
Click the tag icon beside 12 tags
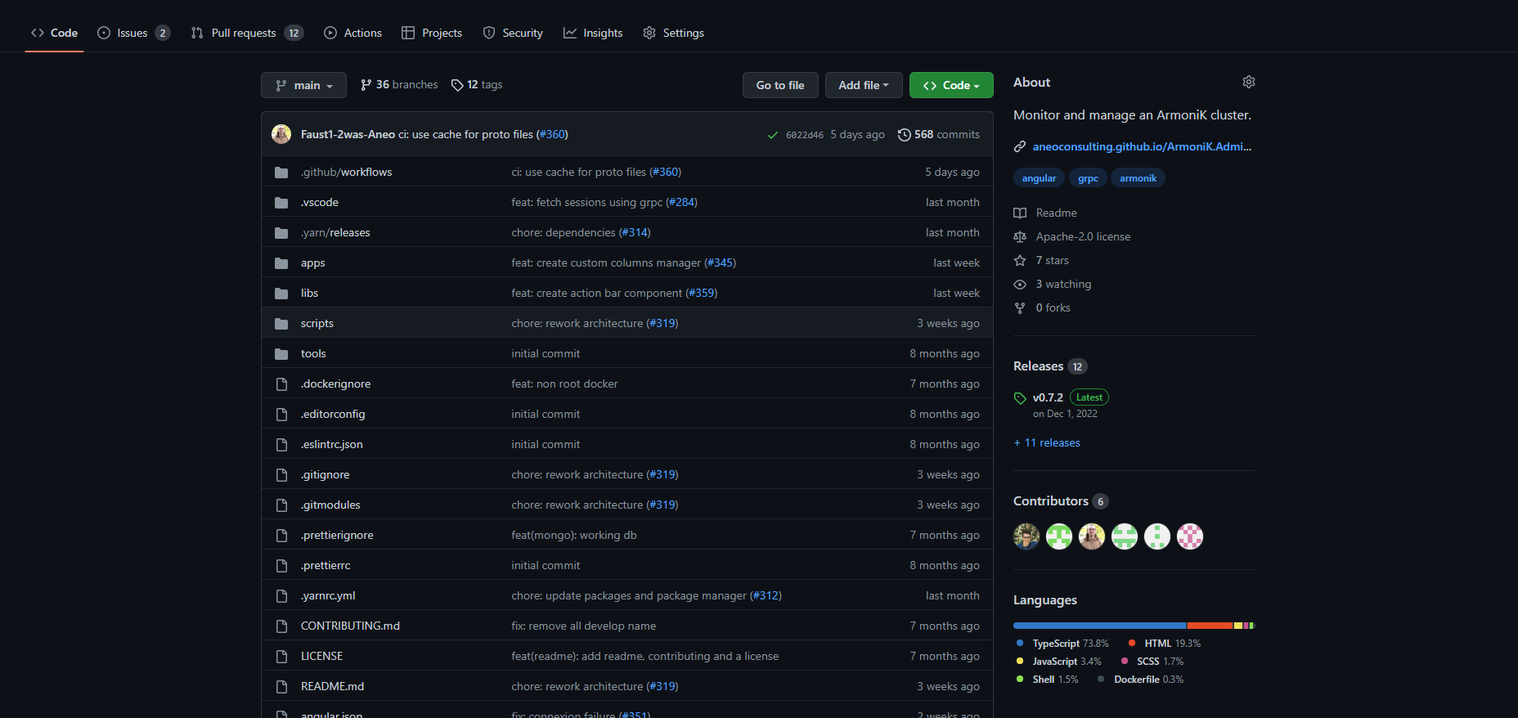tap(457, 85)
